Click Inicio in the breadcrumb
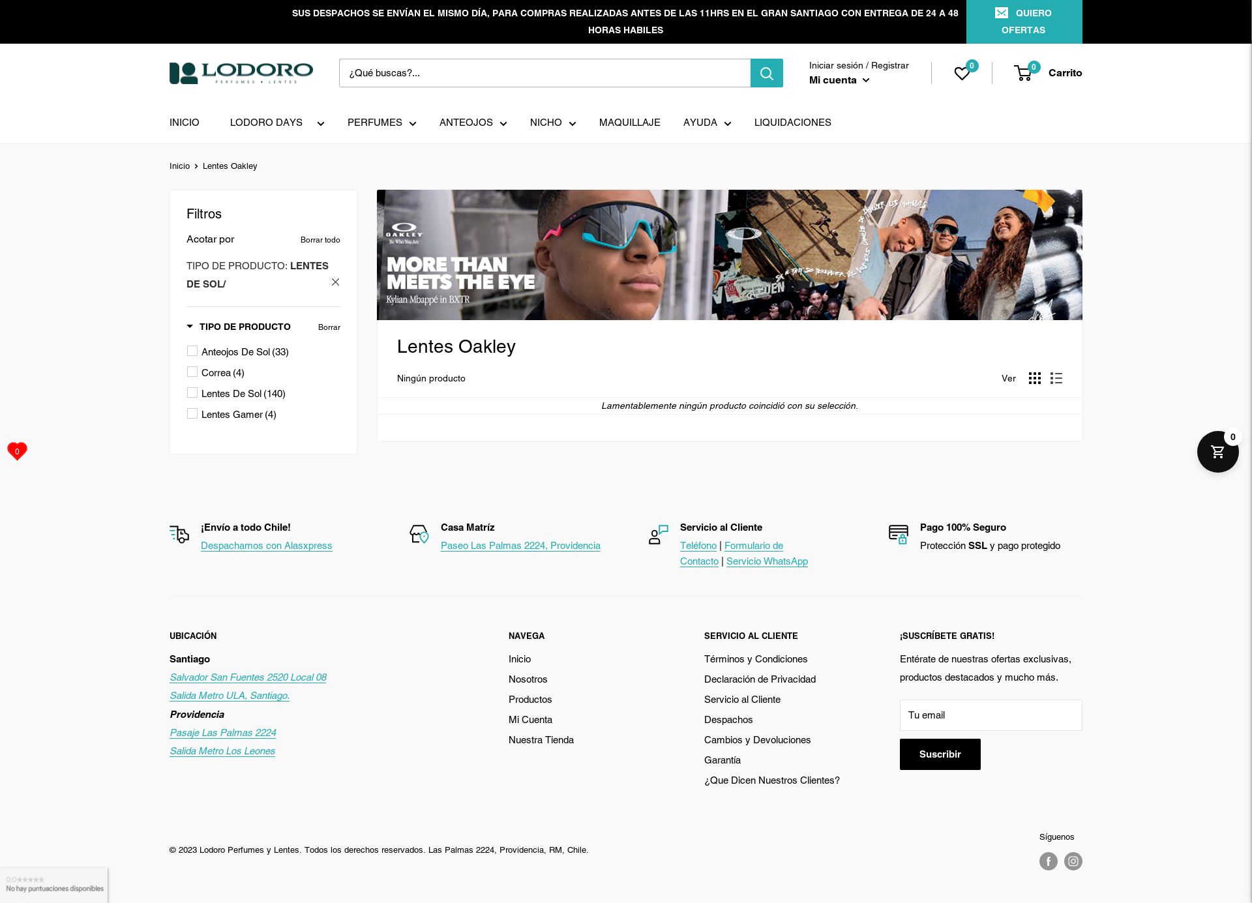The height and width of the screenshot is (903, 1252). (x=179, y=166)
